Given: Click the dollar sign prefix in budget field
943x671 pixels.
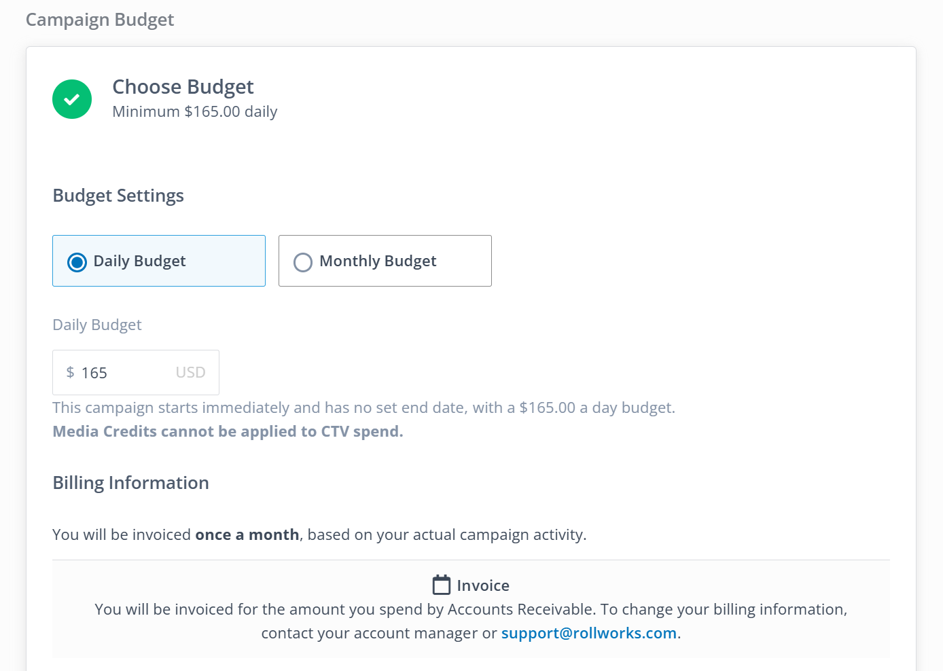Looking at the screenshot, I should pos(70,372).
